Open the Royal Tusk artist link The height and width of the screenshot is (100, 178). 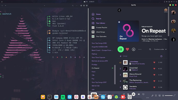133,76
